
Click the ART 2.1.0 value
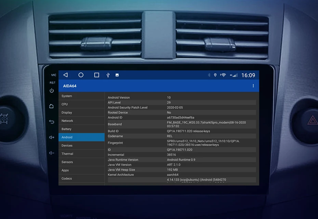coord(174,165)
